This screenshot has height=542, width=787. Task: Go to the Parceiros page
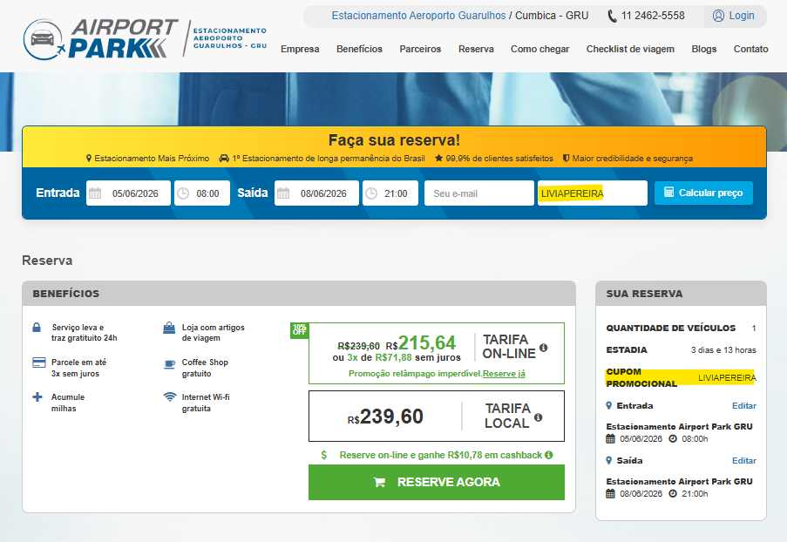coord(420,49)
